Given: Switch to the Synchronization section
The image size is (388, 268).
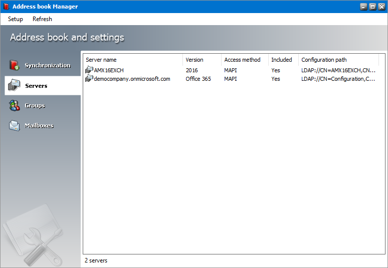Looking at the screenshot, I should tap(48, 65).
